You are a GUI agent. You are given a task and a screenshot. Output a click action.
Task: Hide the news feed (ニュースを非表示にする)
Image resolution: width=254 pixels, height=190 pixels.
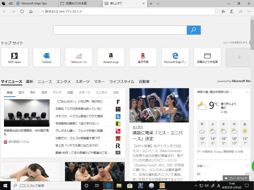[x=235, y=43]
